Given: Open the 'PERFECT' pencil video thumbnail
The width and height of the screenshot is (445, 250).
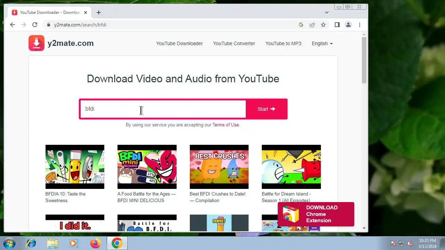Looking at the screenshot, I should tap(219, 223).
